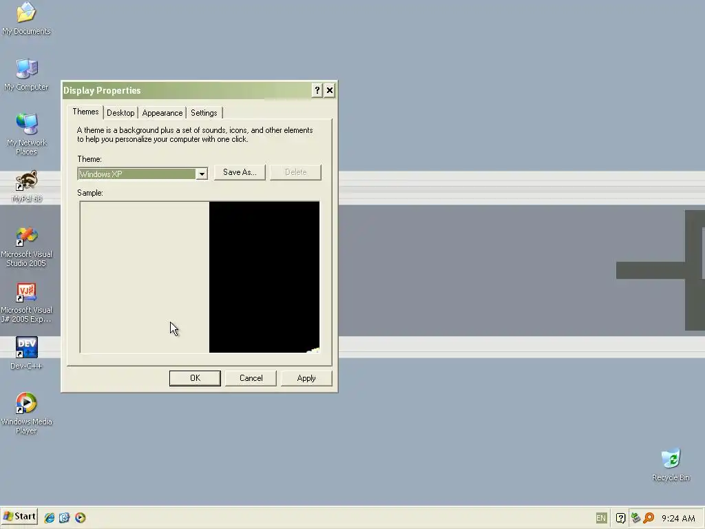
Task: Switch to the Desktop tab
Action: coord(120,113)
